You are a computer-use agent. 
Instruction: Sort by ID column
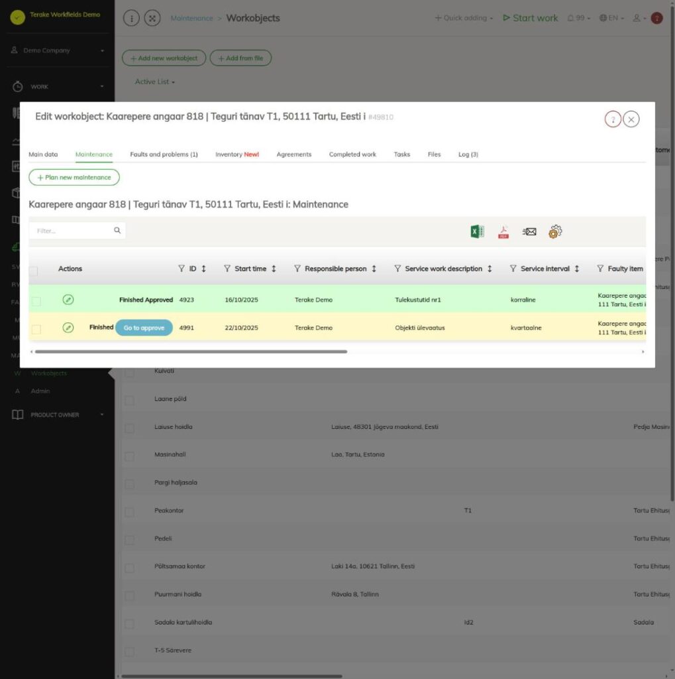[x=203, y=269]
